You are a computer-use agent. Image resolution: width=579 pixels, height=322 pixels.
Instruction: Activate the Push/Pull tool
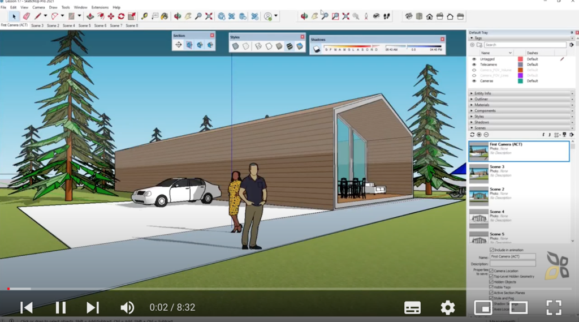click(x=90, y=16)
